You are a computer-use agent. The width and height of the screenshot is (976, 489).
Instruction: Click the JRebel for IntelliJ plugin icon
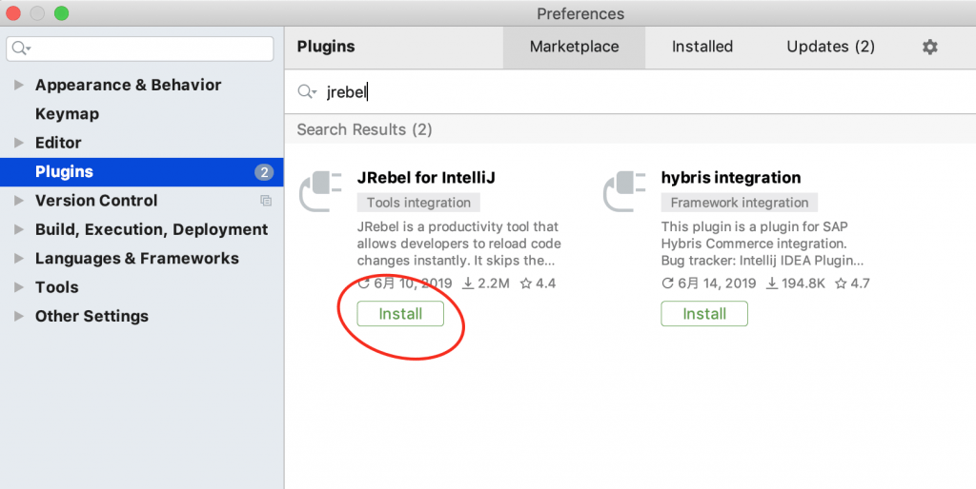click(x=320, y=191)
